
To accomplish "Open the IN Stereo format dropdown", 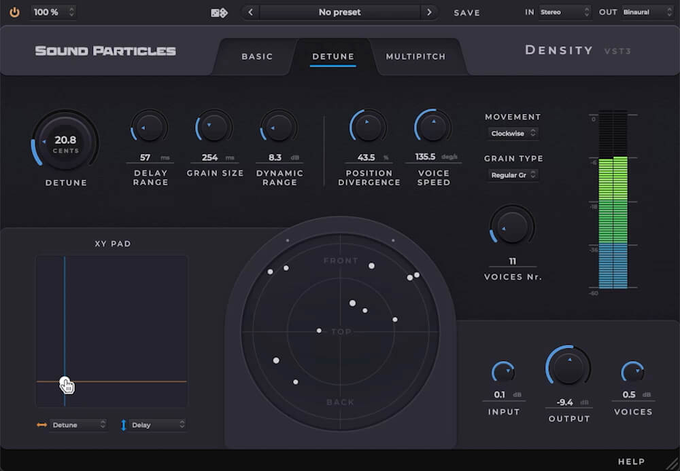I will pyautogui.click(x=564, y=12).
